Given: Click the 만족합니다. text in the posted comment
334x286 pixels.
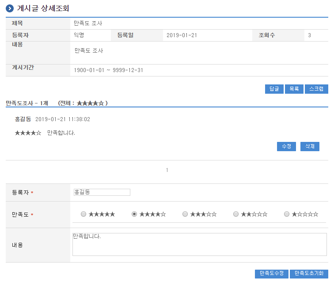Looking at the screenshot, I should tap(61, 133).
